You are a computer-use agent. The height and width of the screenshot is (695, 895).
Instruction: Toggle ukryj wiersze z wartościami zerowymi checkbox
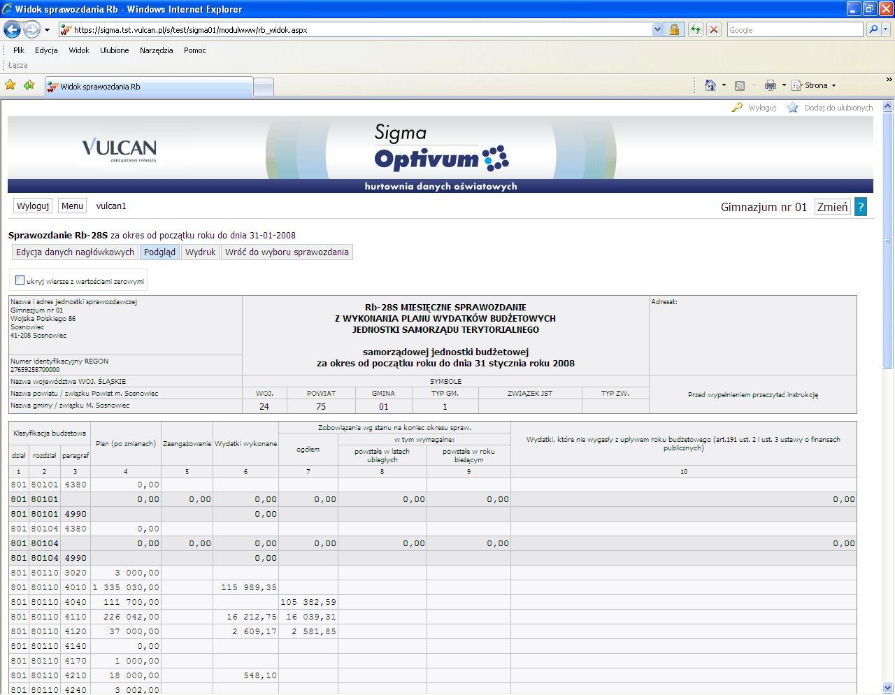tap(20, 280)
